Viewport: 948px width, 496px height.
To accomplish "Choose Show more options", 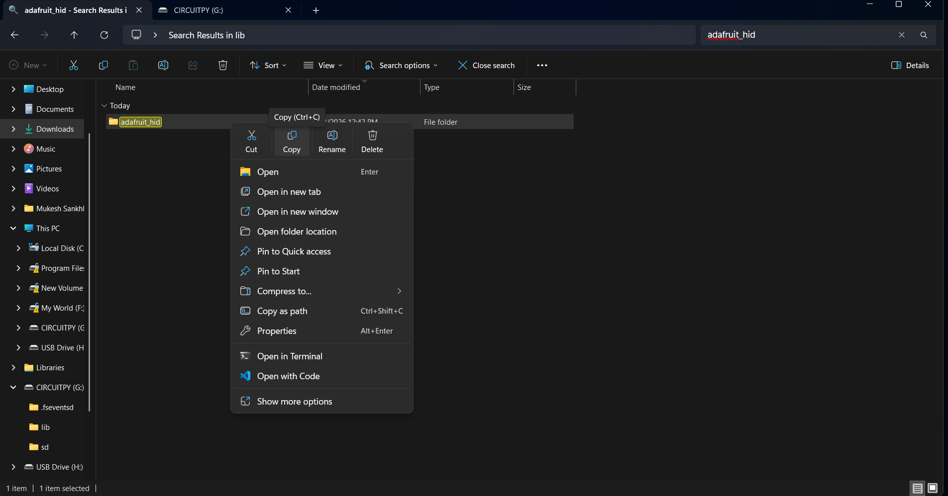I will click(x=322, y=401).
